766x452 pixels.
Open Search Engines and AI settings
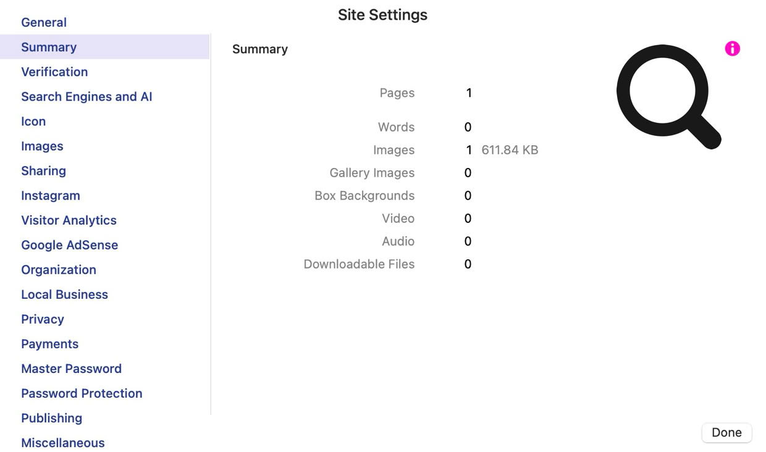click(x=86, y=96)
